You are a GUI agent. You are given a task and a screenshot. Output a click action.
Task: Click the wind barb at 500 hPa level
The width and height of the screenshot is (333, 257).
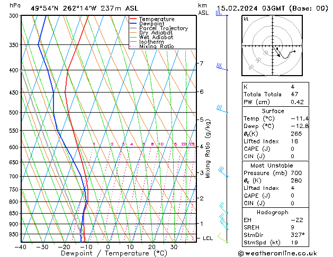[222, 109]
